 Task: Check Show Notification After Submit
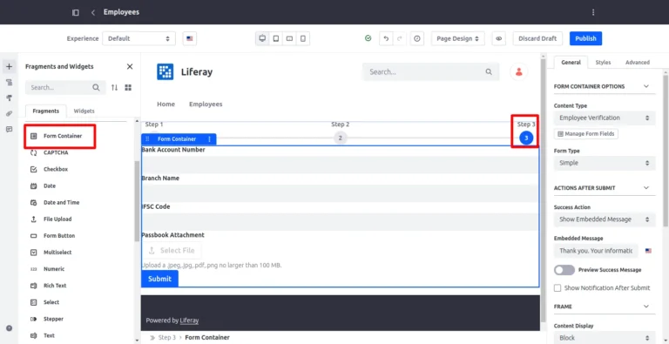coord(557,288)
